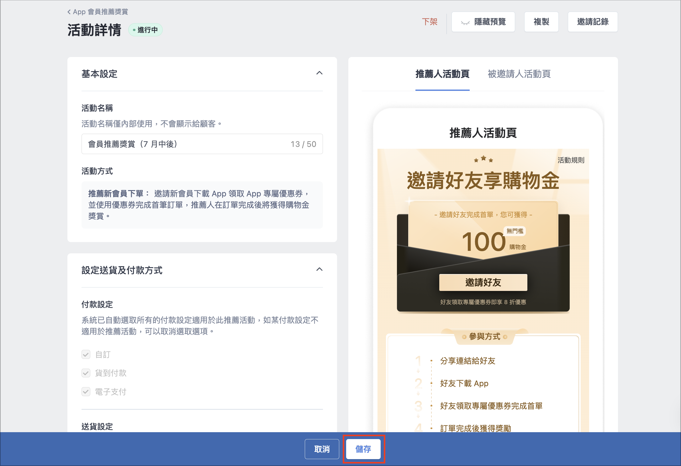Image resolution: width=681 pixels, height=466 pixels.
Task: Toggle the 電子支付 checkbox
Action: pyautogui.click(x=86, y=392)
